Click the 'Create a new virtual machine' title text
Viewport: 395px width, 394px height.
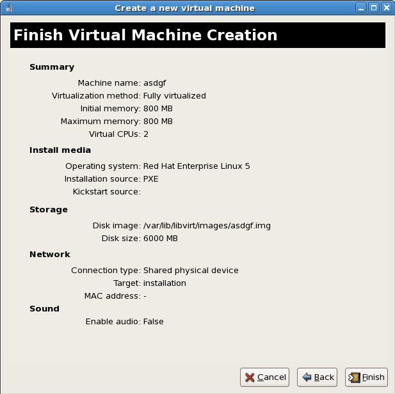[184, 8]
